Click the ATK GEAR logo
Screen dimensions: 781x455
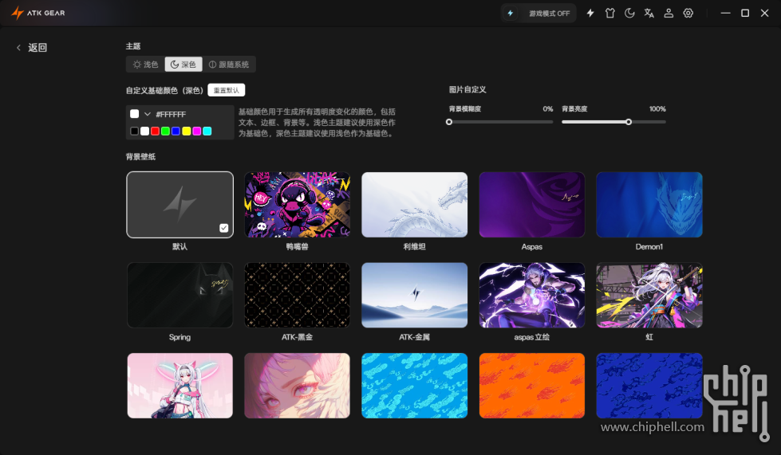point(37,13)
